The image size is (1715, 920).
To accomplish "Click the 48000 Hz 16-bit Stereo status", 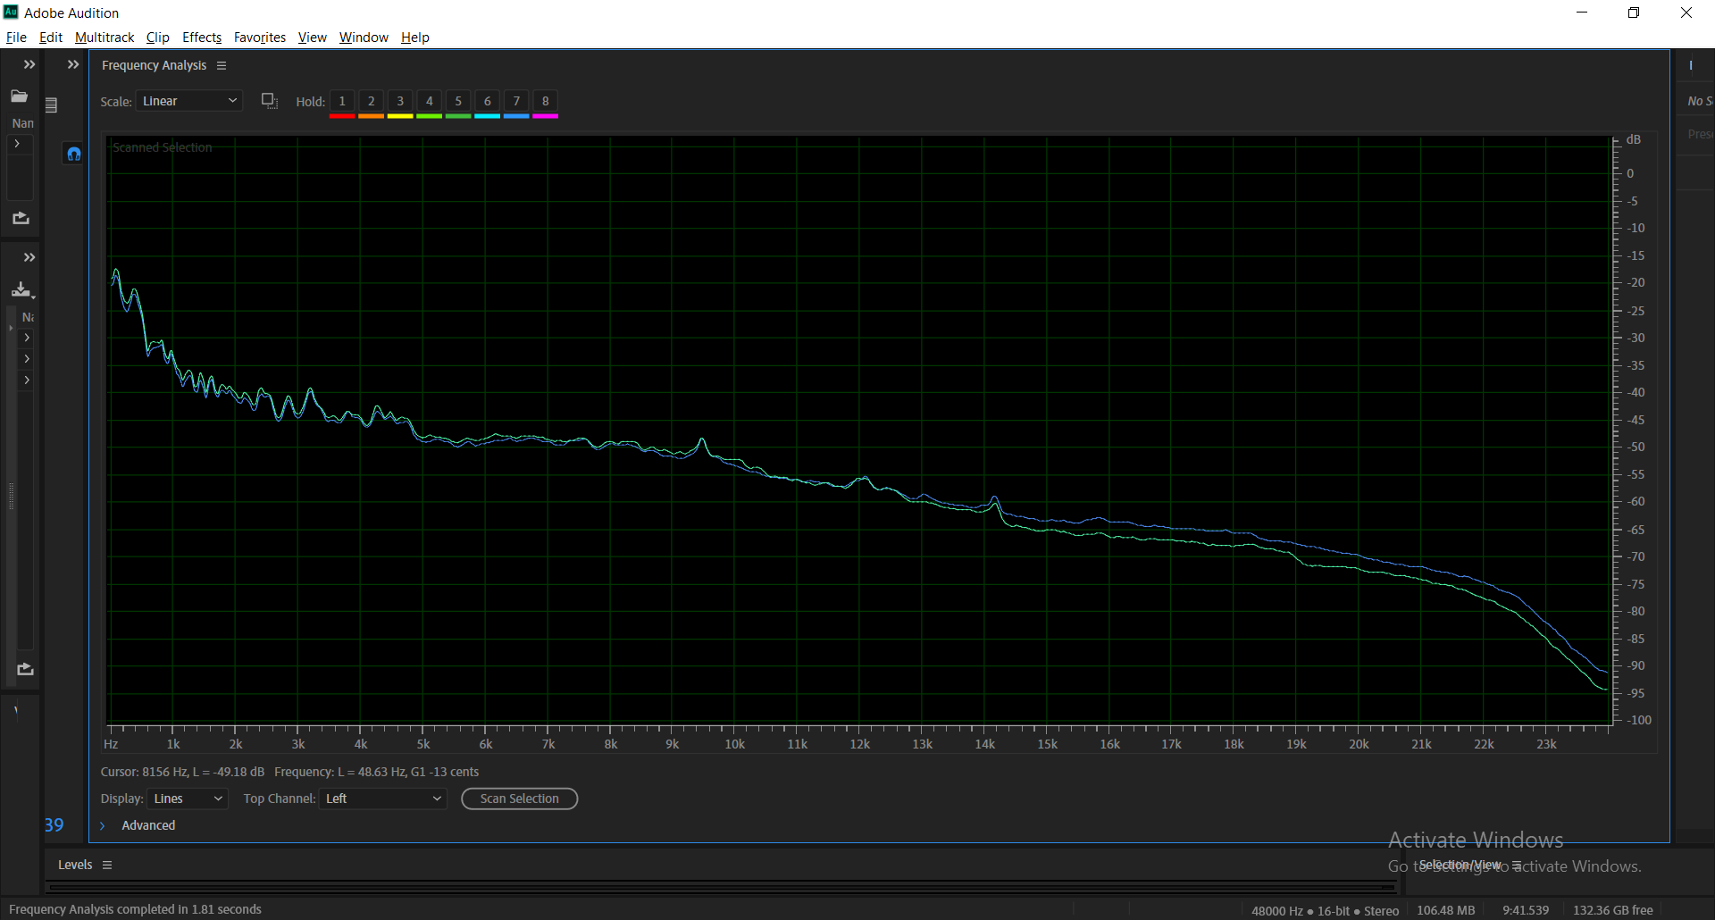I will click(1325, 910).
